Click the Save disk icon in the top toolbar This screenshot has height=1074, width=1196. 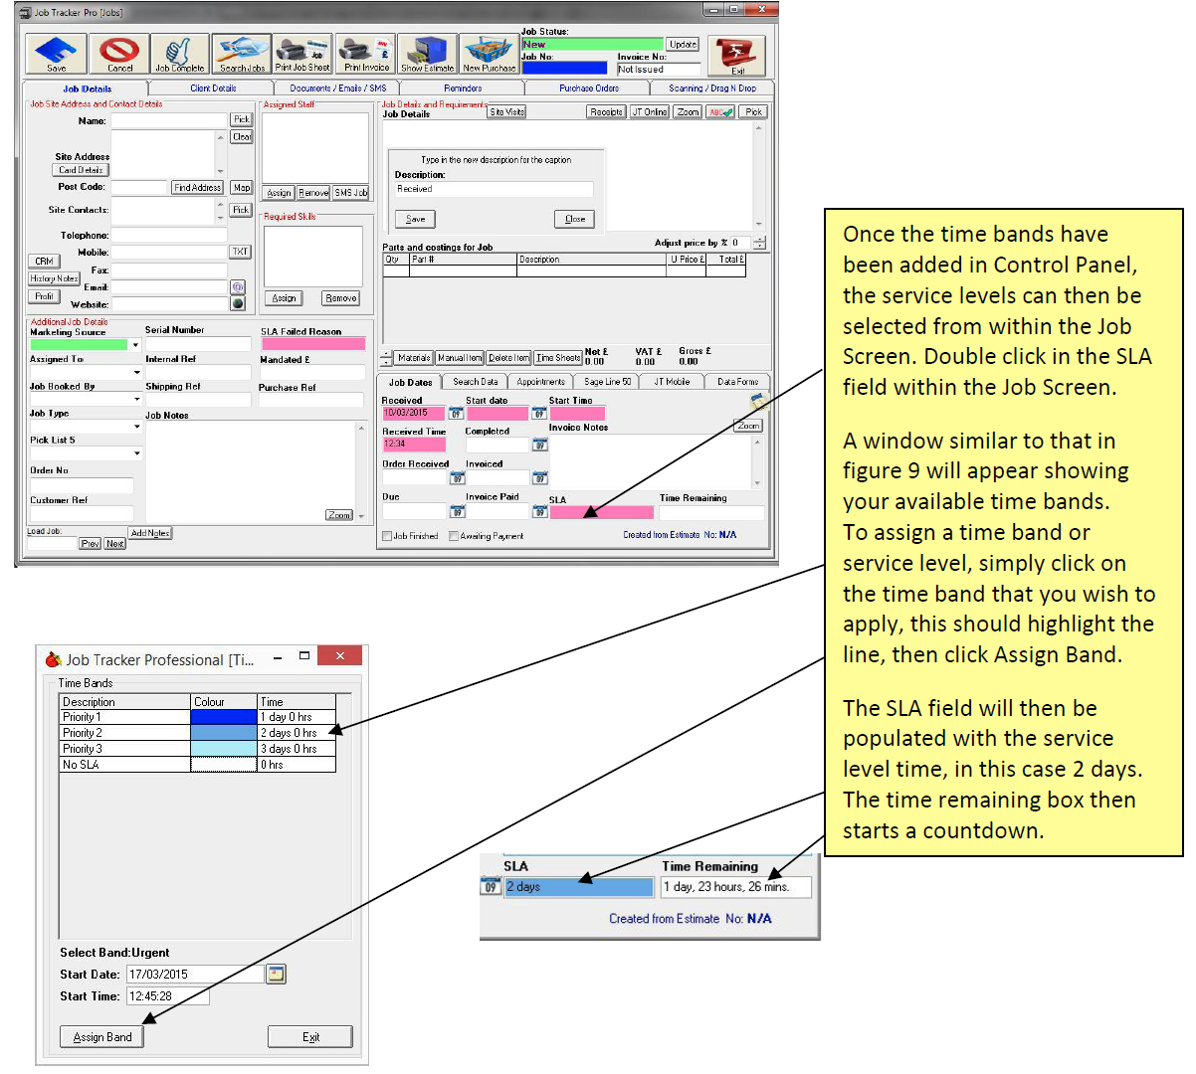pos(57,54)
